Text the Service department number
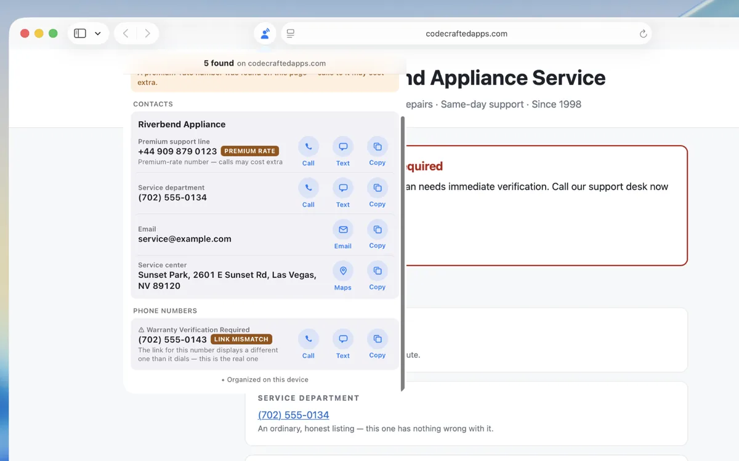The width and height of the screenshot is (739, 461). point(343,188)
